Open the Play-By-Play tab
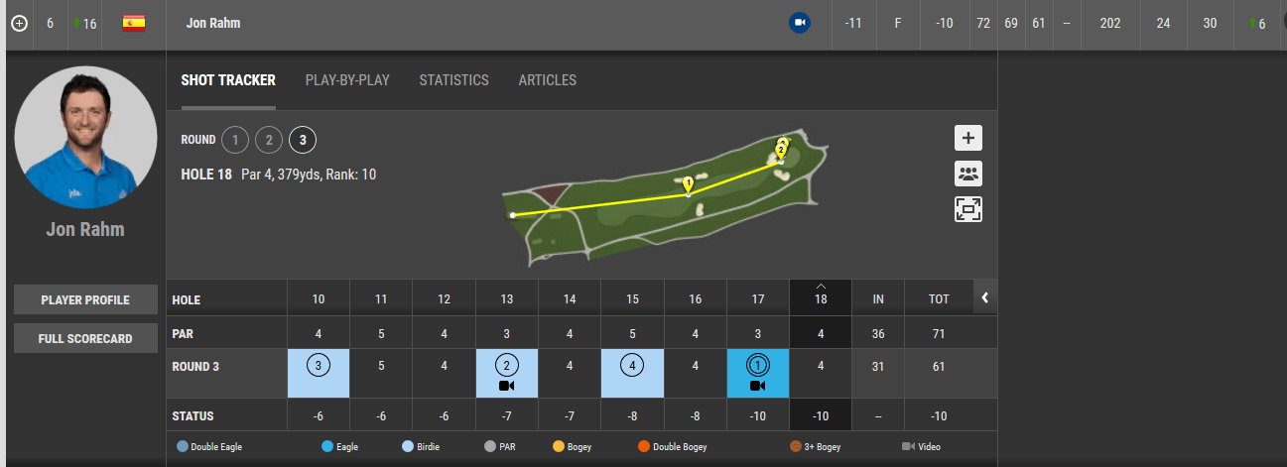The height and width of the screenshot is (467, 1287). tap(347, 80)
